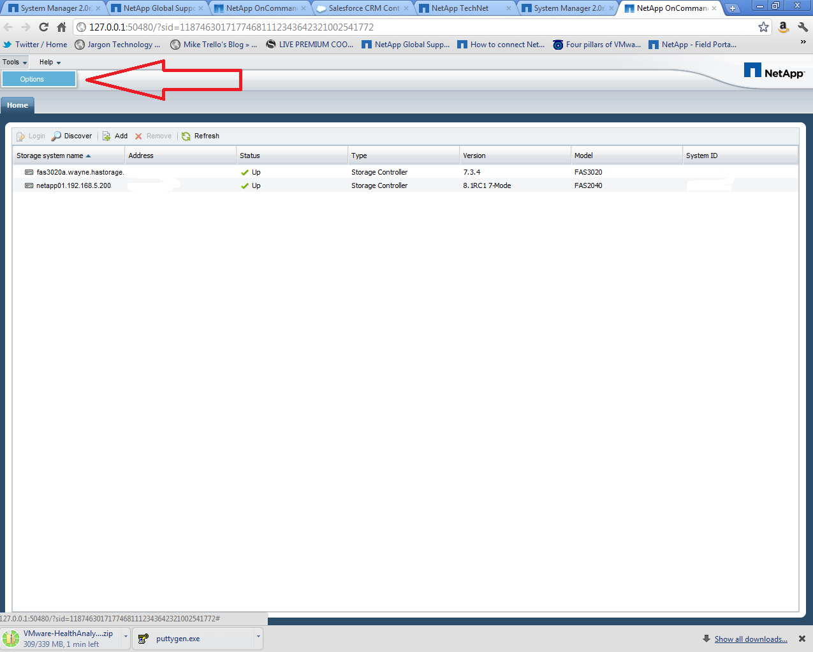This screenshot has width=813, height=652.
Task: Open dropdown arrow for VMware zip download
Action: [x=126, y=637]
